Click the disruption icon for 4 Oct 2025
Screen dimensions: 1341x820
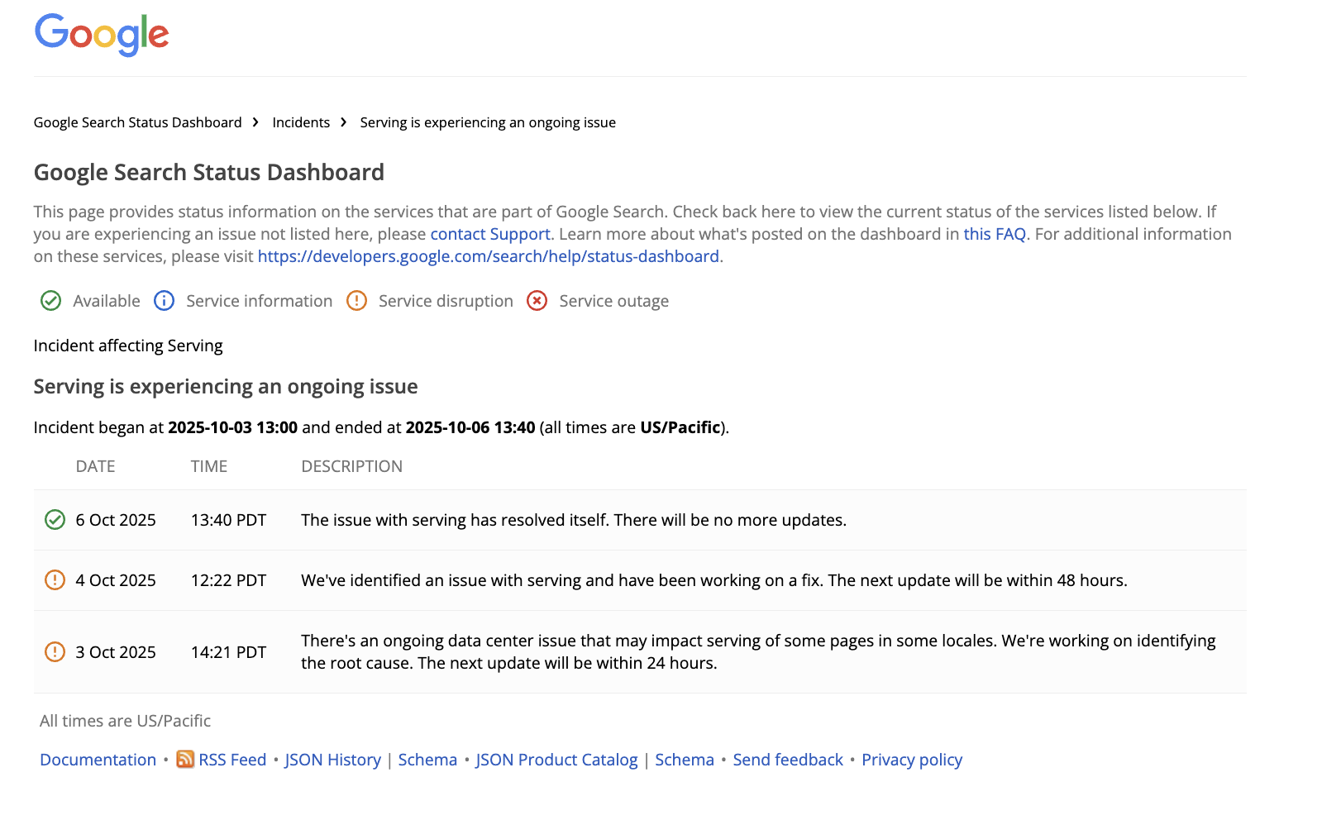pos(55,580)
